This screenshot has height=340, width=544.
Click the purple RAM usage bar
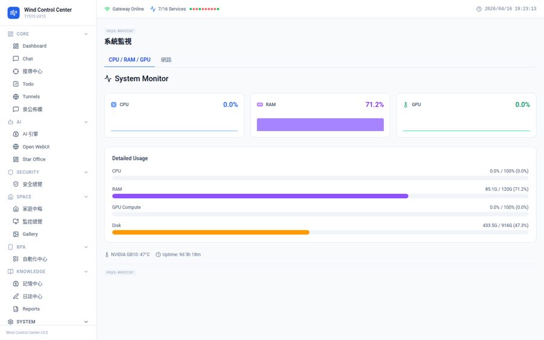click(260, 196)
